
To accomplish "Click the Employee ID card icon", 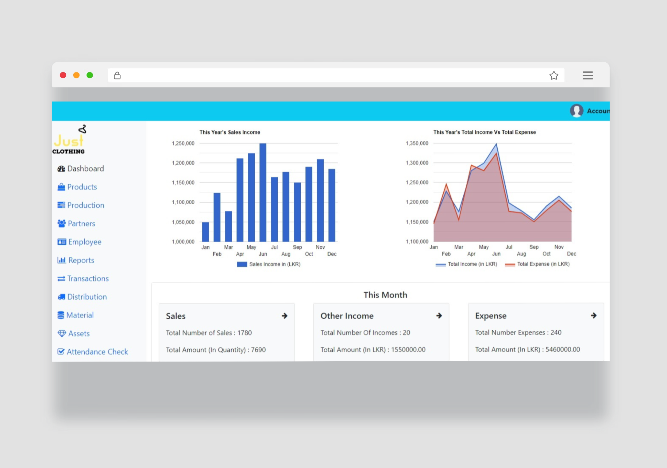I will pyautogui.click(x=62, y=242).
